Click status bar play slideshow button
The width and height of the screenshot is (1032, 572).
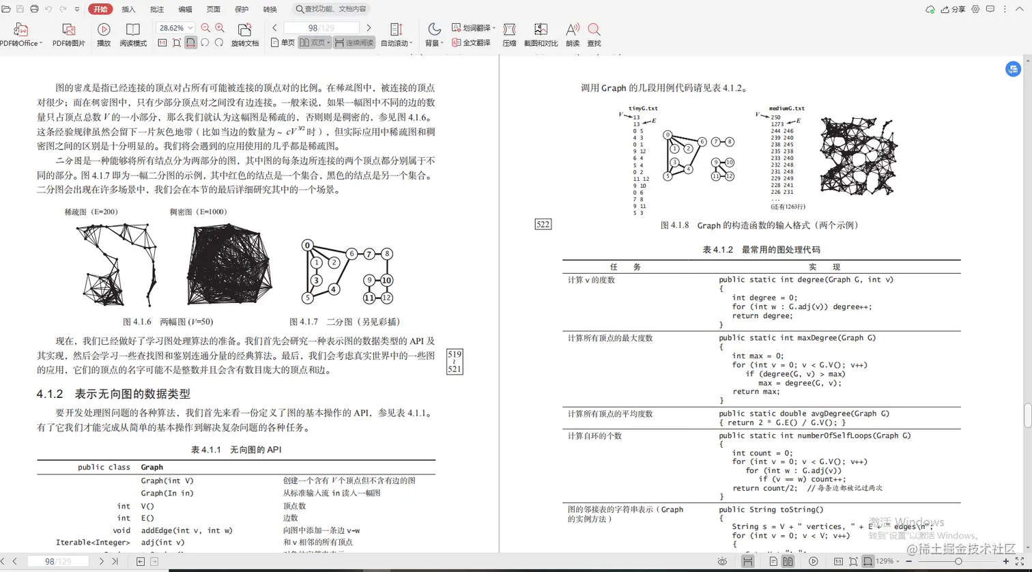(x=813, y=561)
